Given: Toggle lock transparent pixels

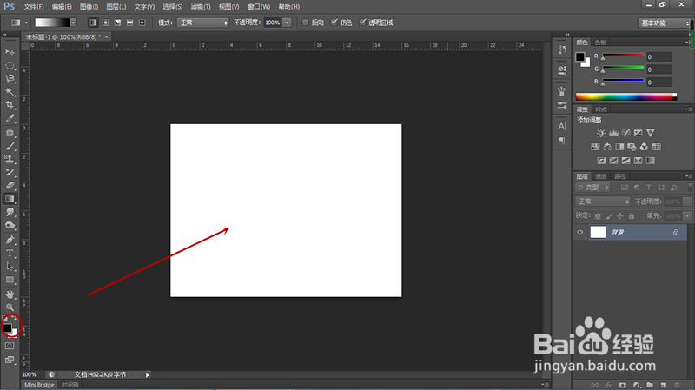Looking at the screenshot, I should pyautogui.click(x=598, y=216).
